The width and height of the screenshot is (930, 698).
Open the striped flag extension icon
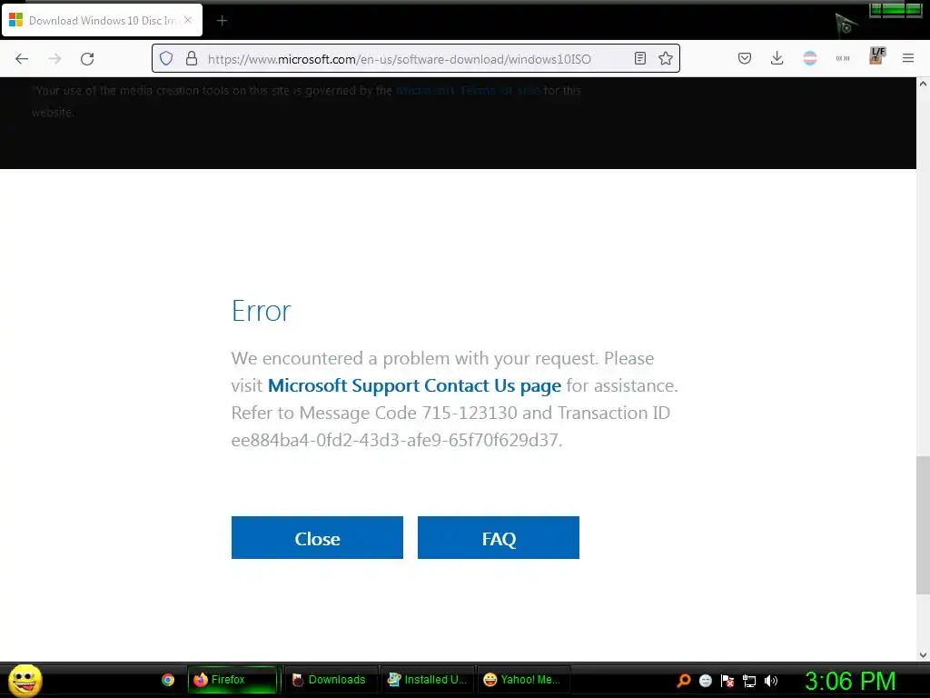click(x=809, y=58)
